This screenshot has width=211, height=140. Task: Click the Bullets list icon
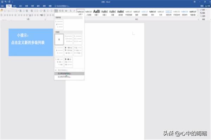(x=48, y=11)
